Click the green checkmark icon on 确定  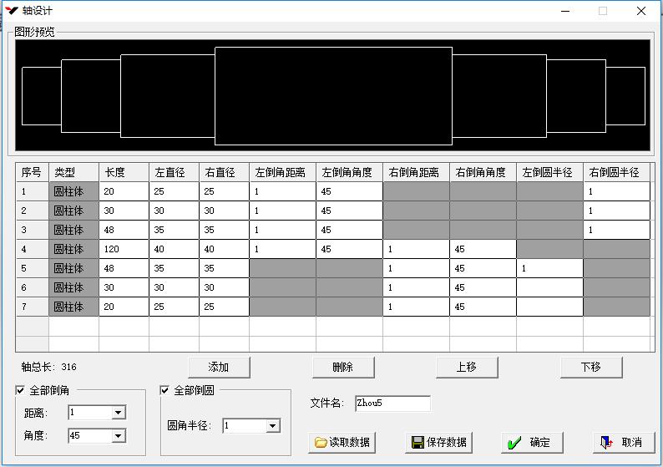tap(514, 442)
